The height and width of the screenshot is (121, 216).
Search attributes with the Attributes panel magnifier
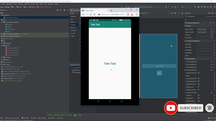[x=209, y=13]
